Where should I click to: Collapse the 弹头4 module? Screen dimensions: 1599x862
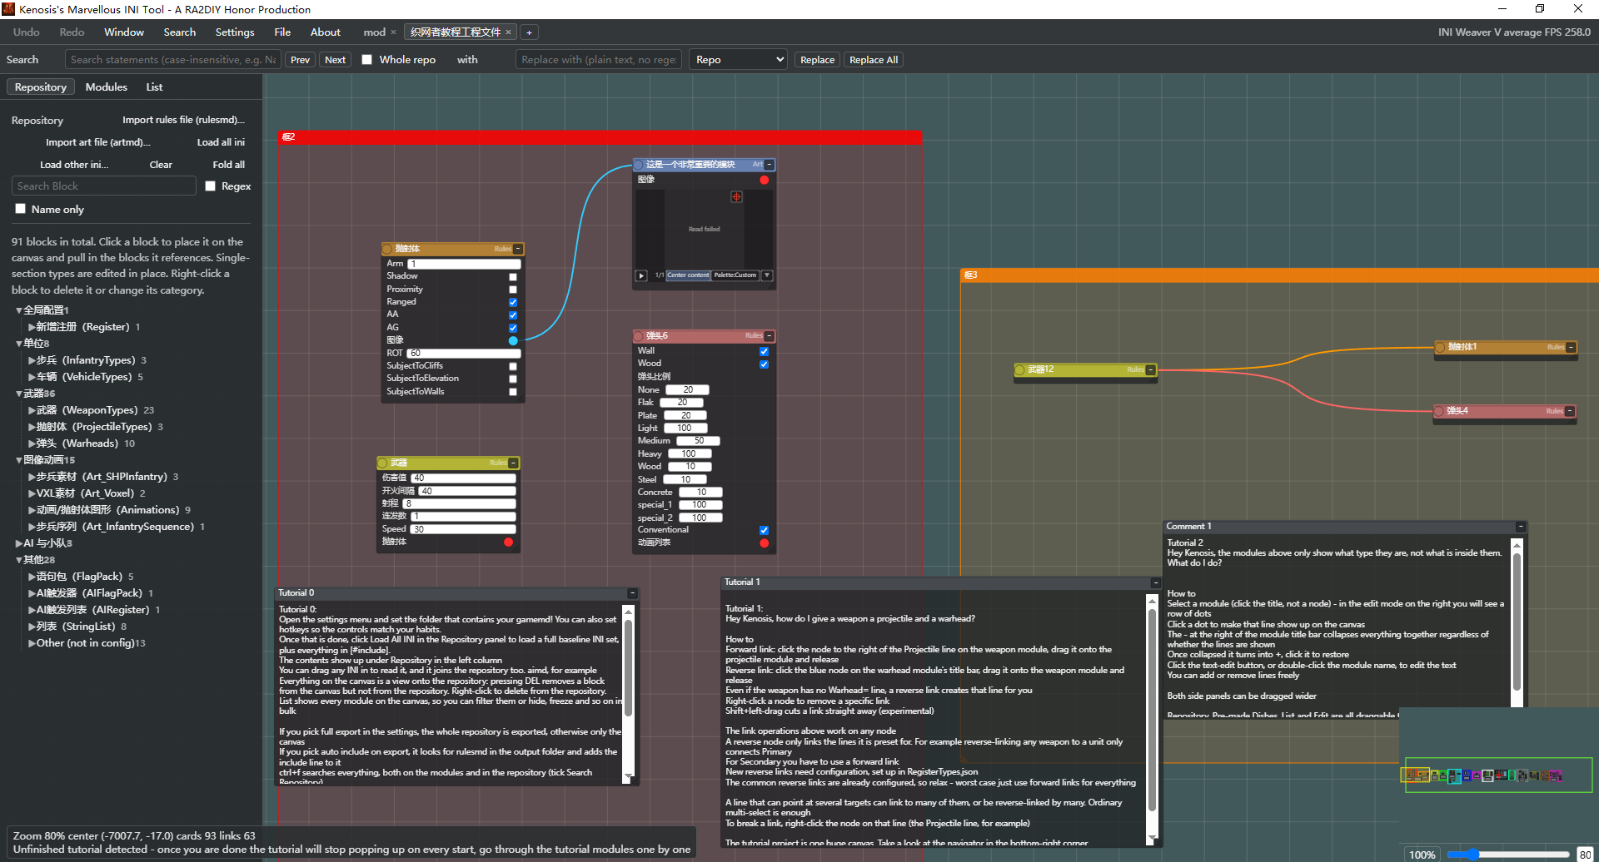click(1570, 411)
